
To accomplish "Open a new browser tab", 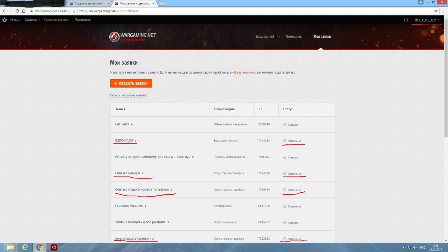I will point(162,4).
